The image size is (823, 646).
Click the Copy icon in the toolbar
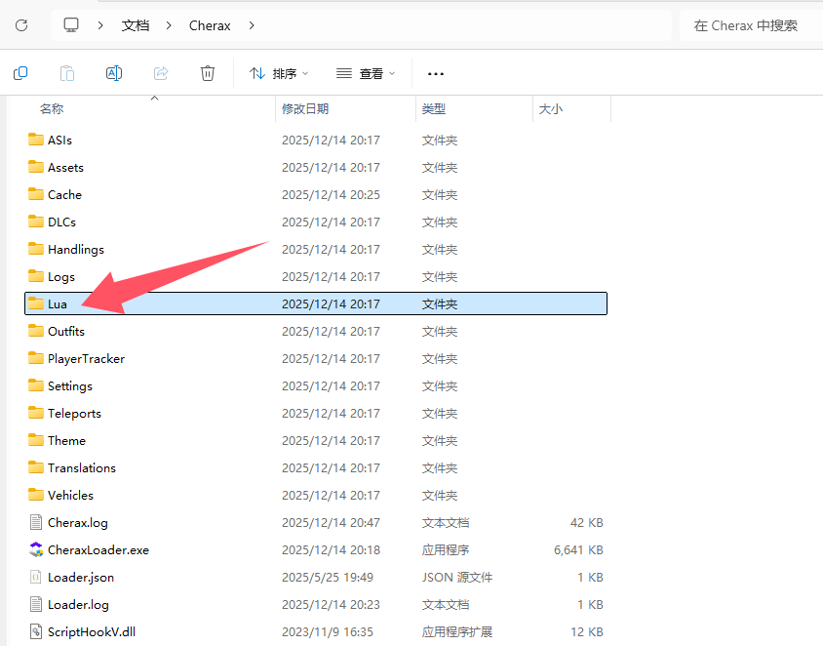point(20,73)
